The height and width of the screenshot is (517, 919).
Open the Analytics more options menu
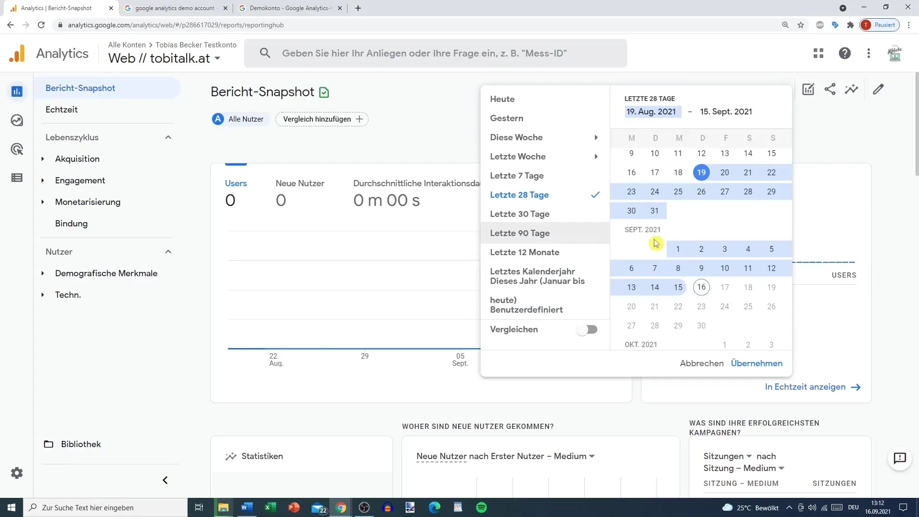pos(869,53)
